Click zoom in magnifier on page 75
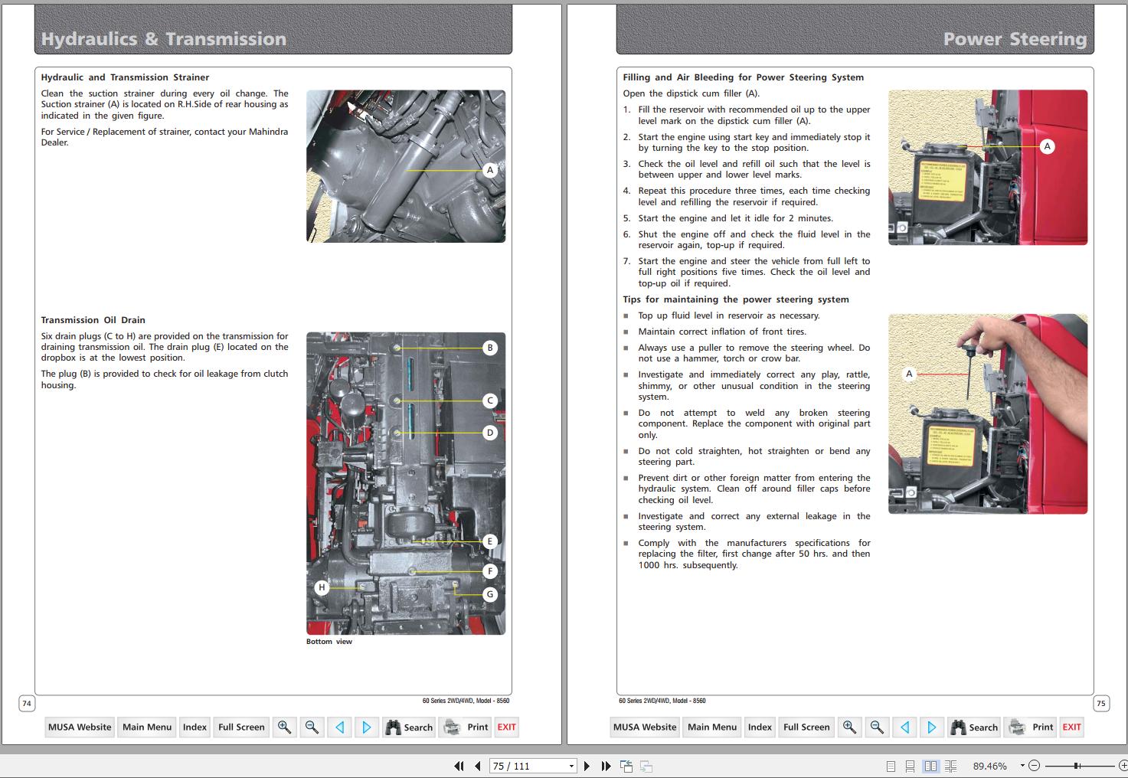 point(849,727)
